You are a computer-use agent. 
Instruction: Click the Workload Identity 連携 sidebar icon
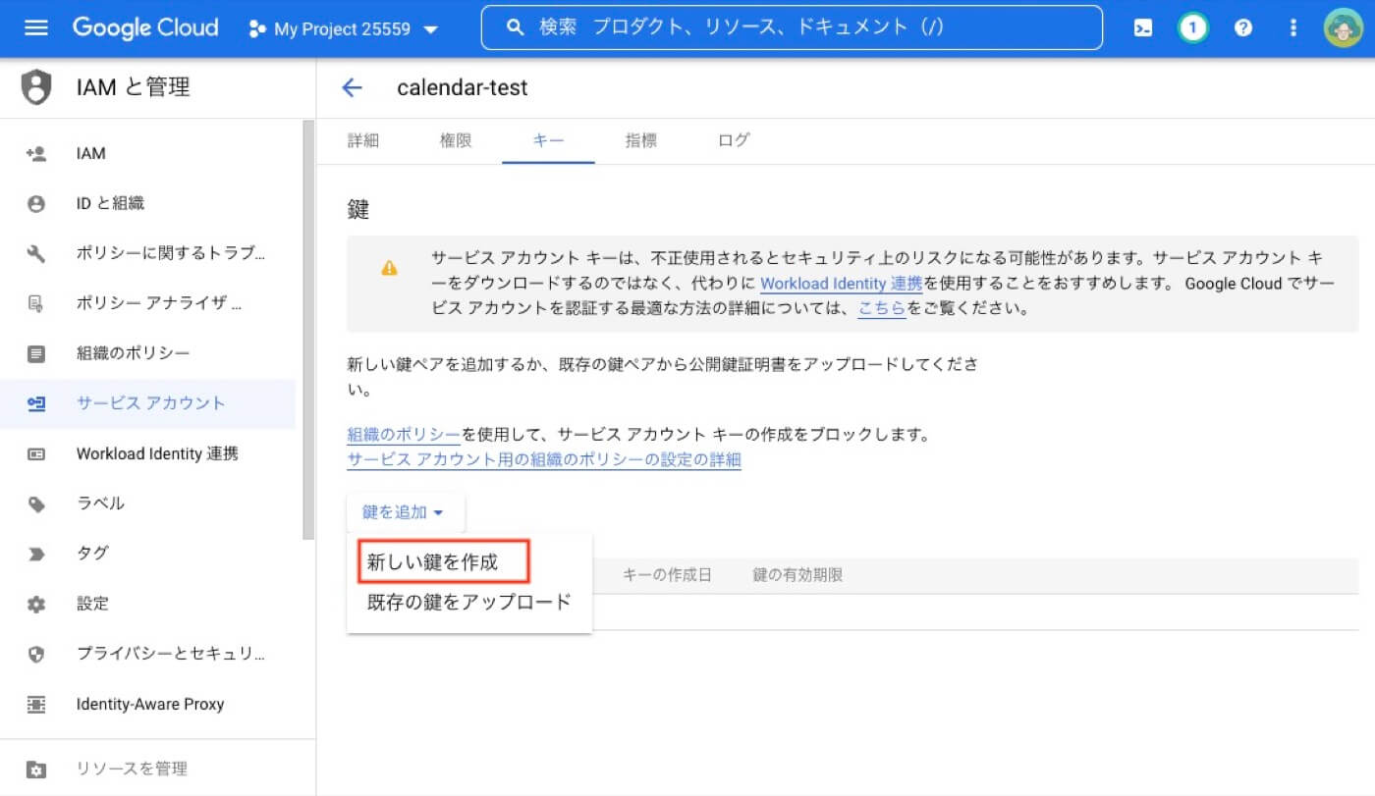click(36, 453)
